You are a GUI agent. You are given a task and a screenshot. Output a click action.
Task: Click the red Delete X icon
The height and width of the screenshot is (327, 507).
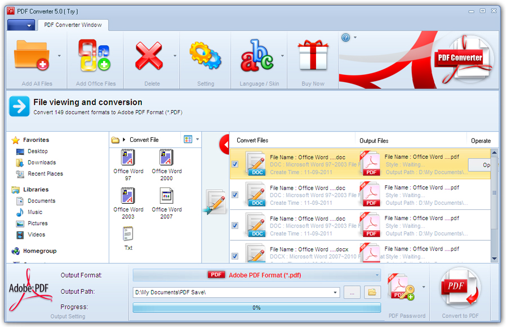149,56
